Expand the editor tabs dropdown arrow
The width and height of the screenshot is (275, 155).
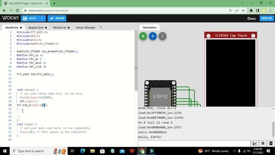point(101,27)
